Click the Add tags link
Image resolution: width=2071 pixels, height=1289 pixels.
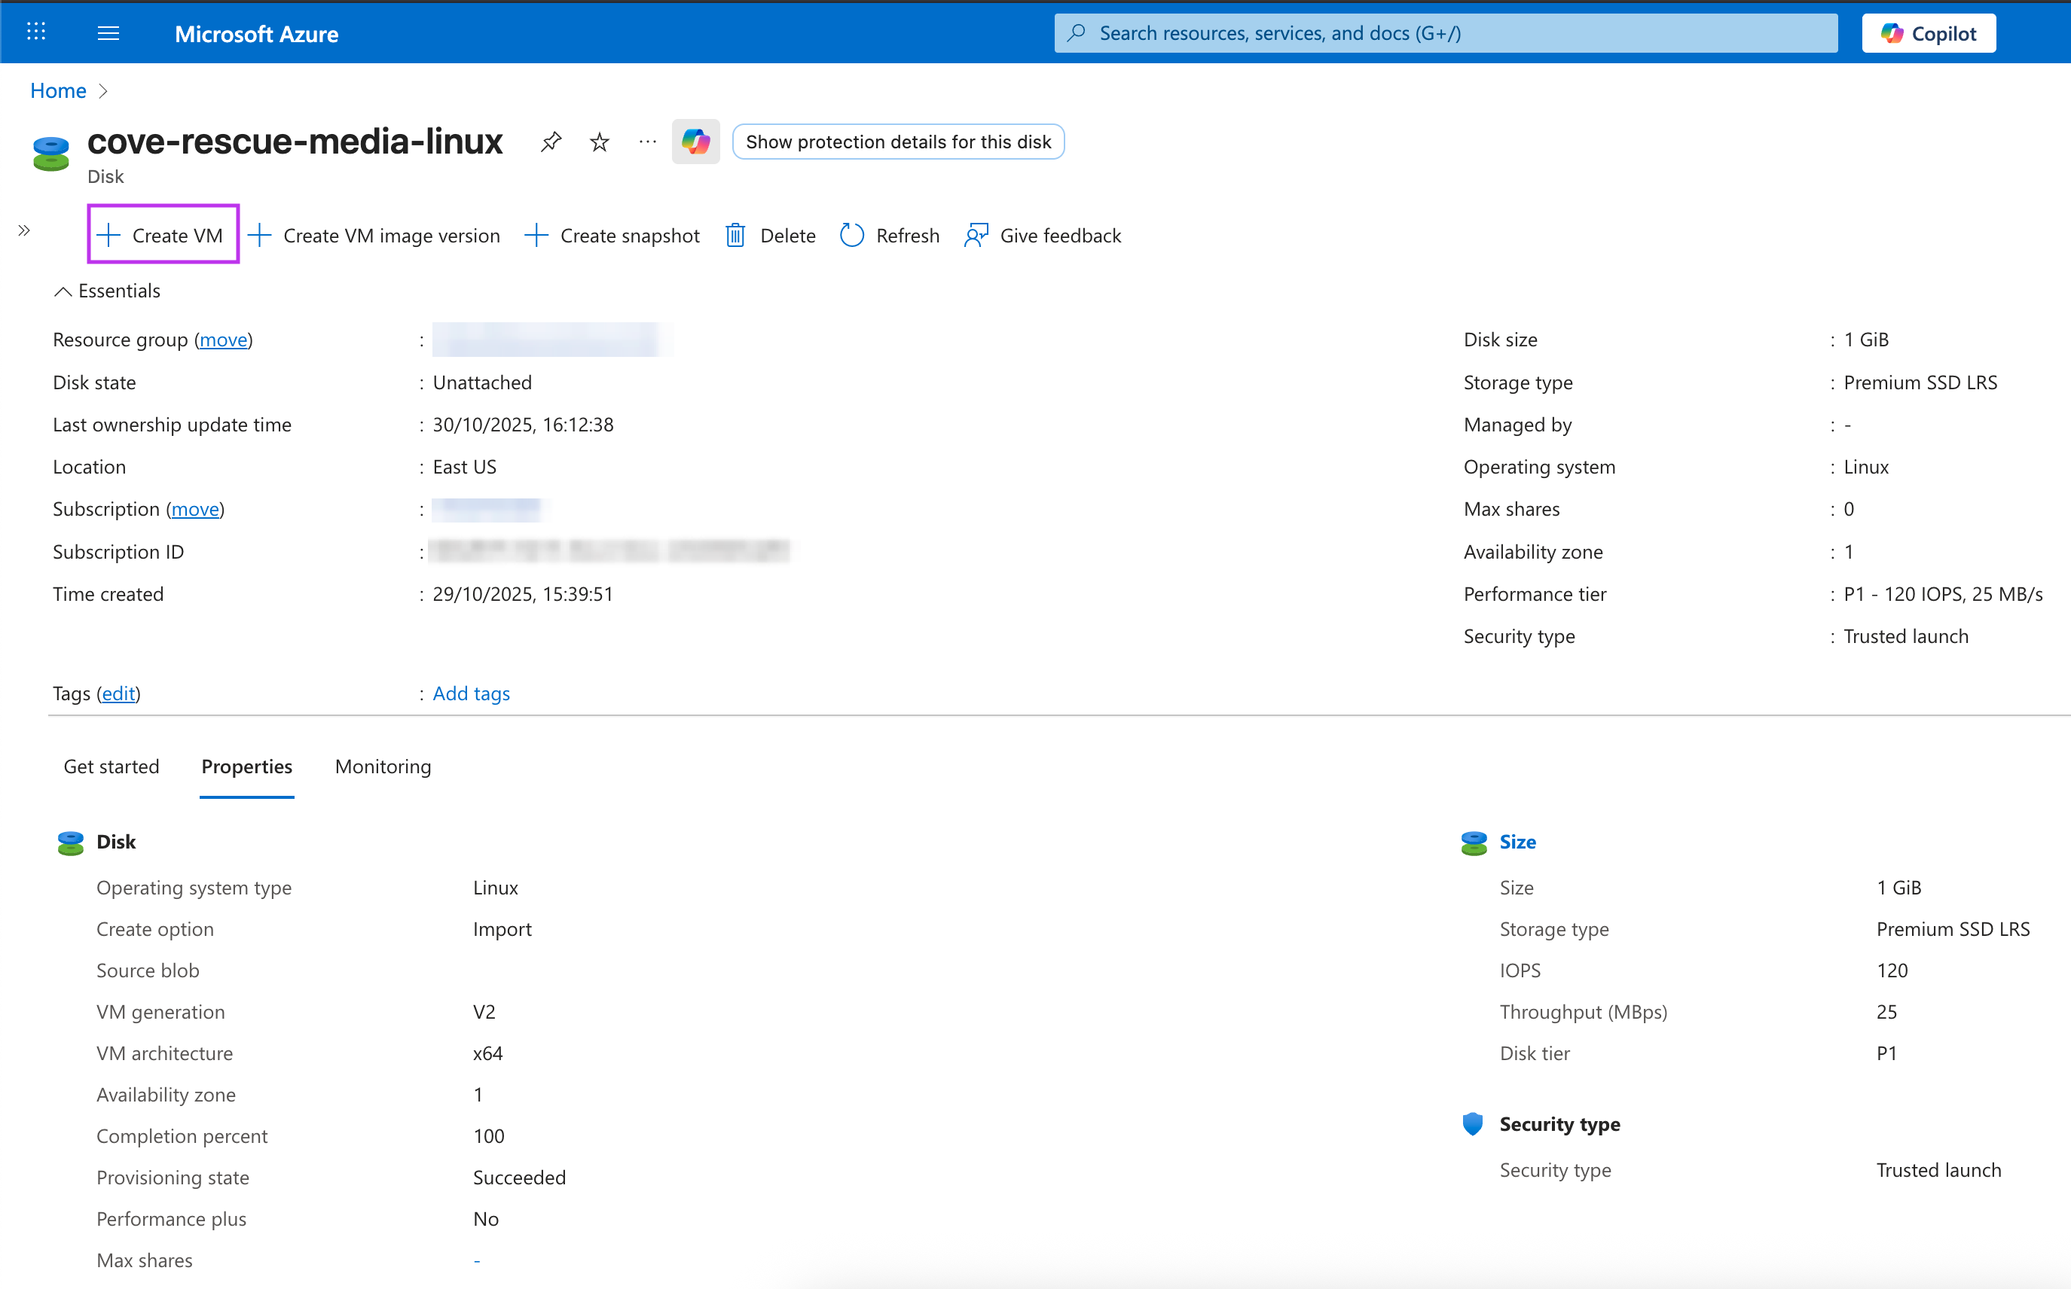tap(471, 694)
